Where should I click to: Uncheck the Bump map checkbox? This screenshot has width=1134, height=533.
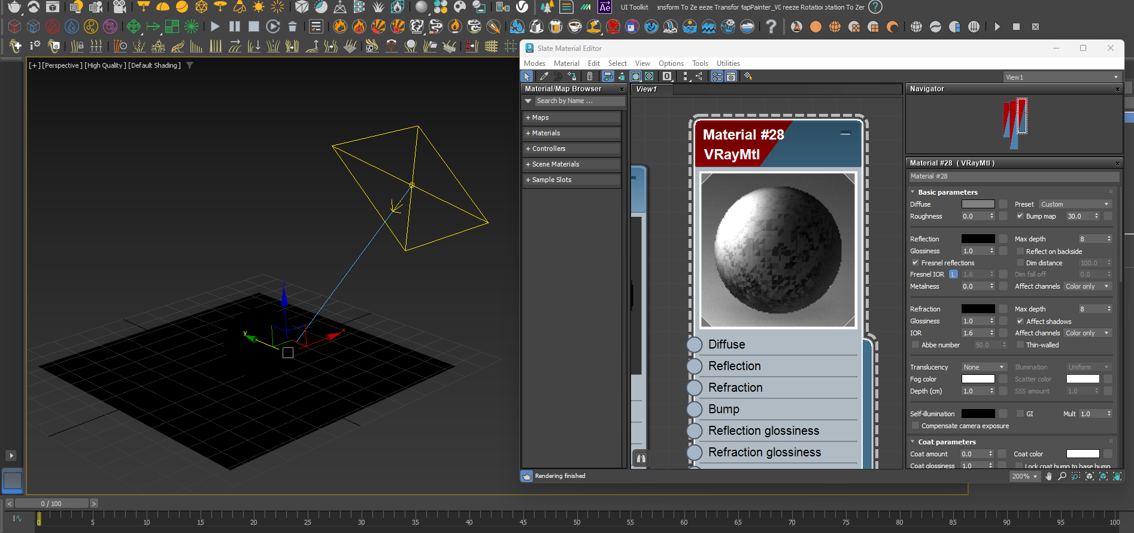pyautogui.click(x=1020, y=216)
